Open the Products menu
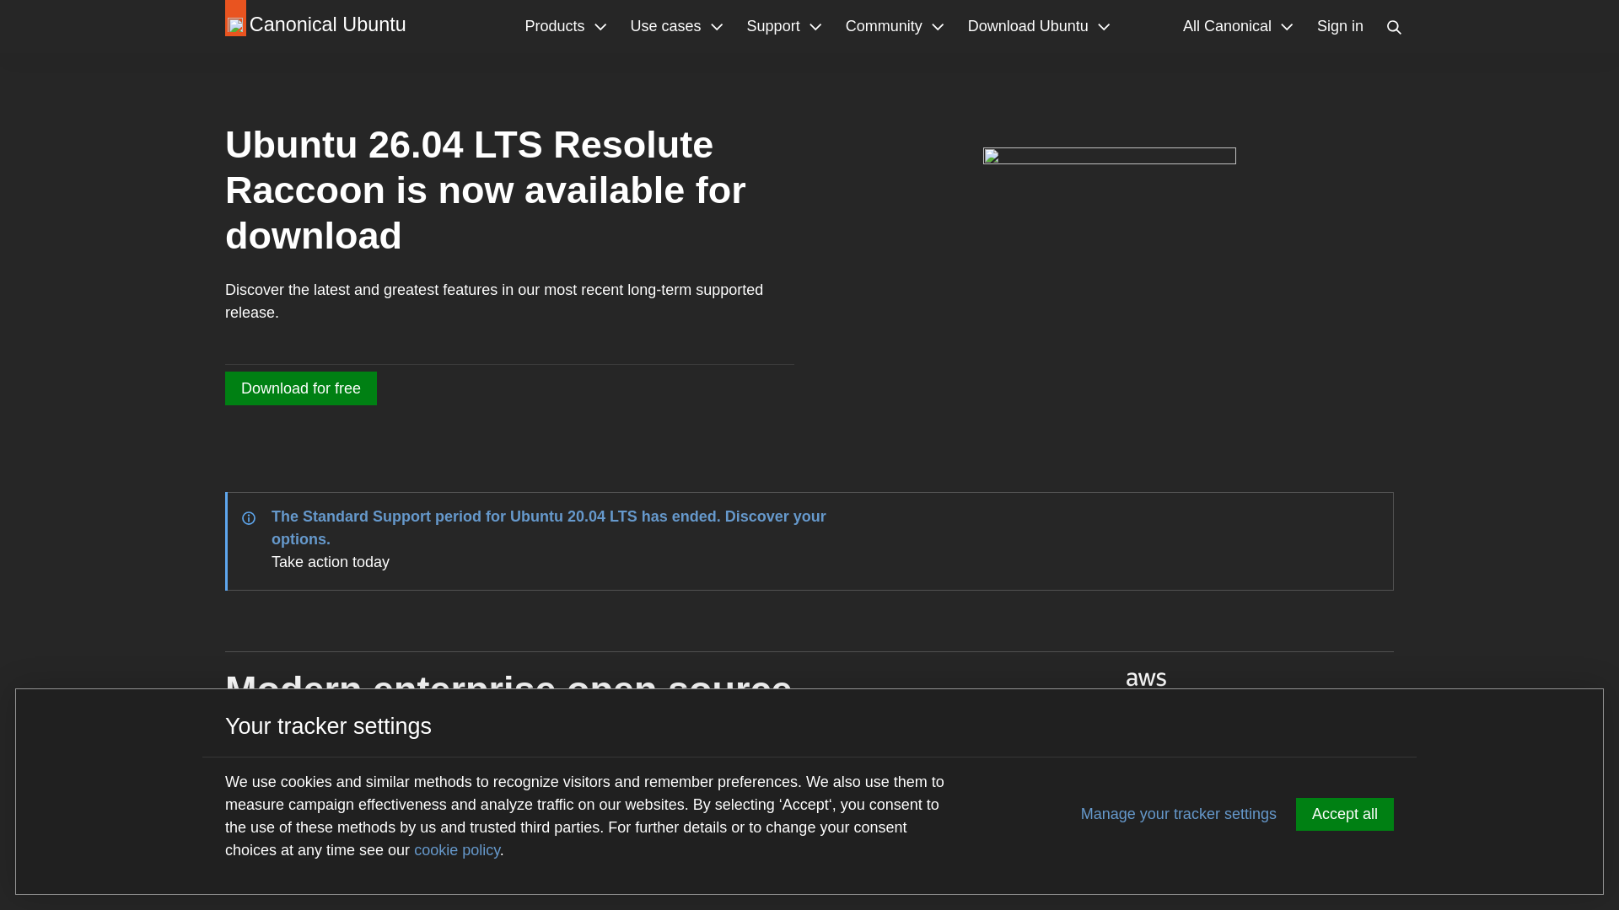Image resolution: width=1619 pixels, height=910 pixels. pyautogui.click(x=566, y=26)
